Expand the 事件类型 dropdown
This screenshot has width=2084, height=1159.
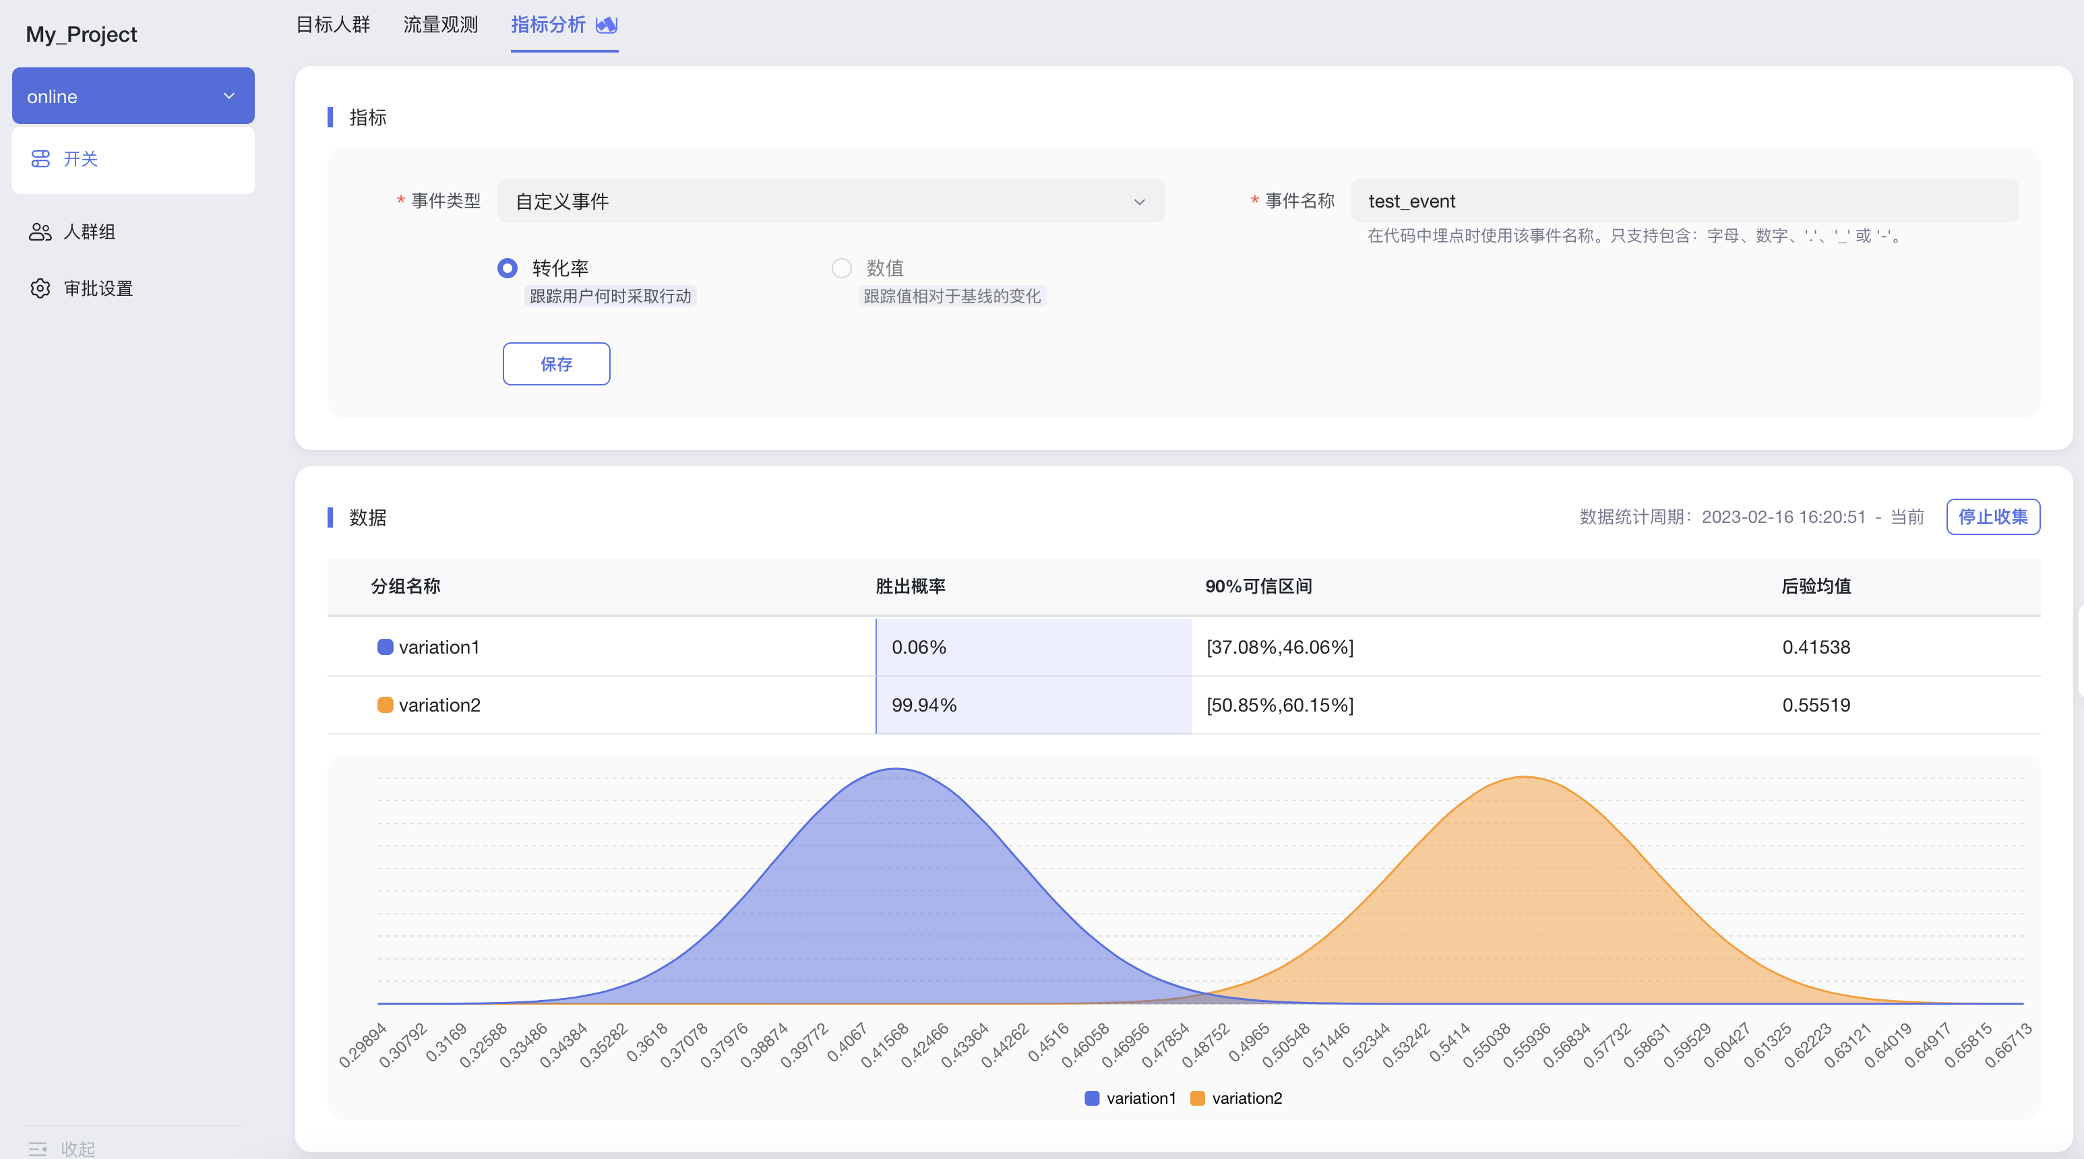coord(830,201)
